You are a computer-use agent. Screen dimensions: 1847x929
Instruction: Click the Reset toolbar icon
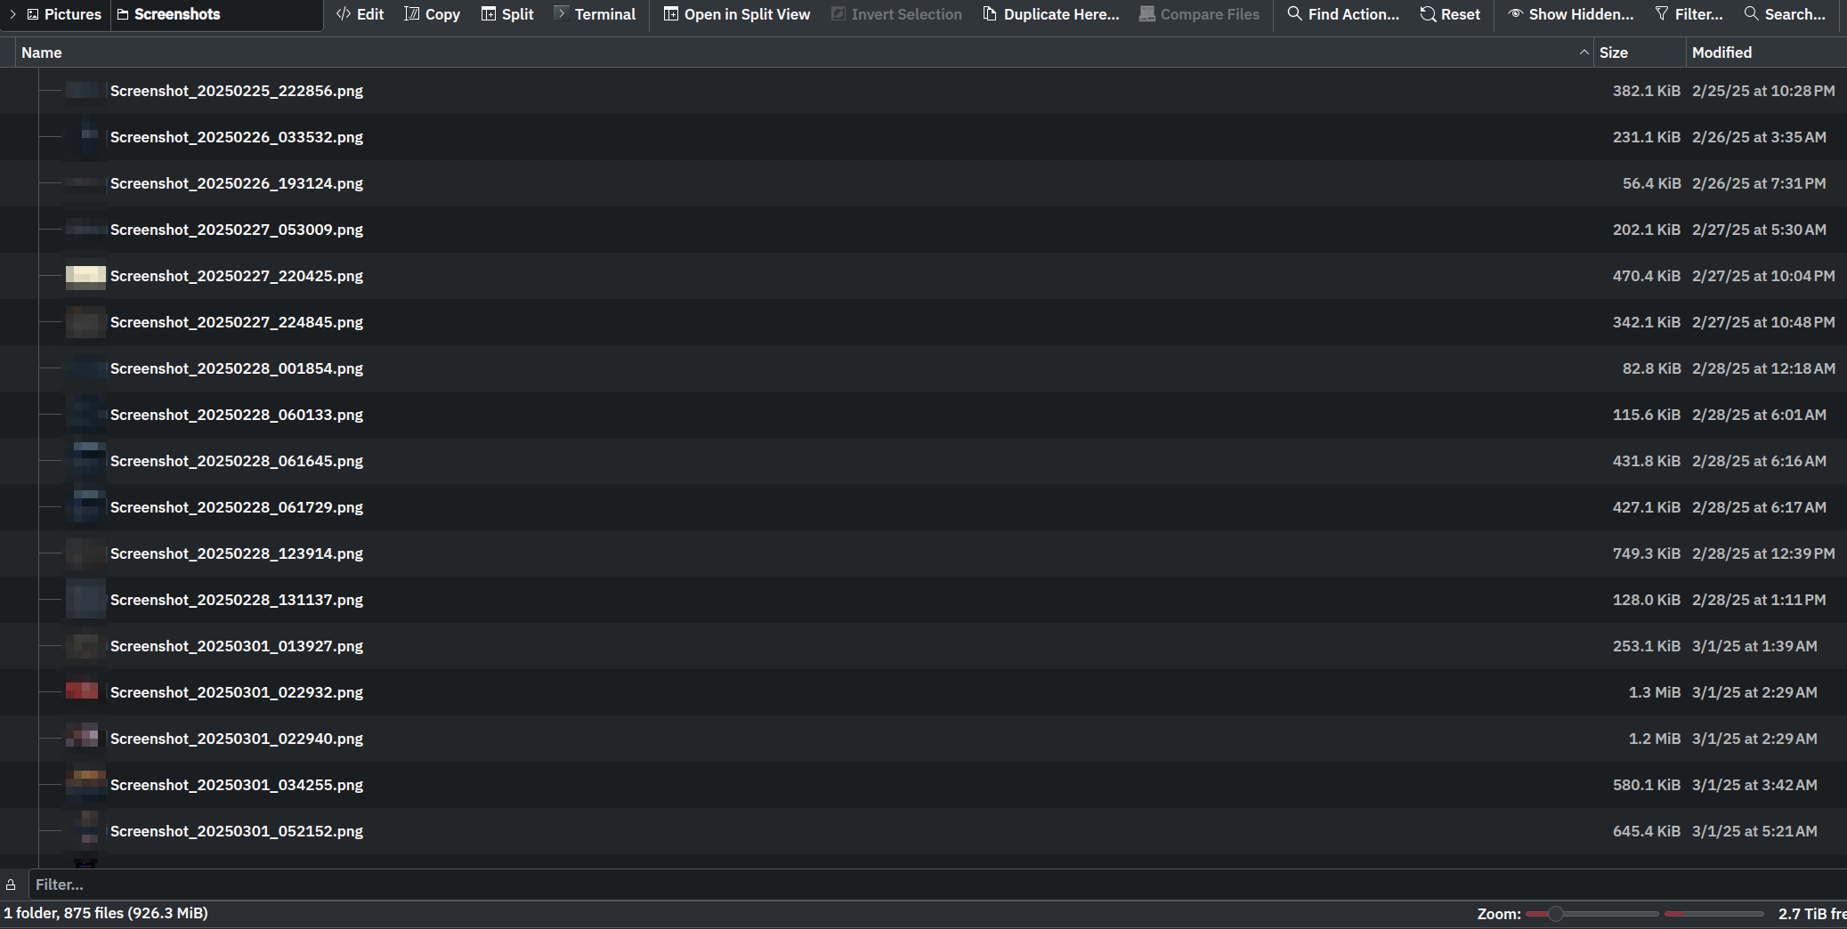click(1450, 13)
